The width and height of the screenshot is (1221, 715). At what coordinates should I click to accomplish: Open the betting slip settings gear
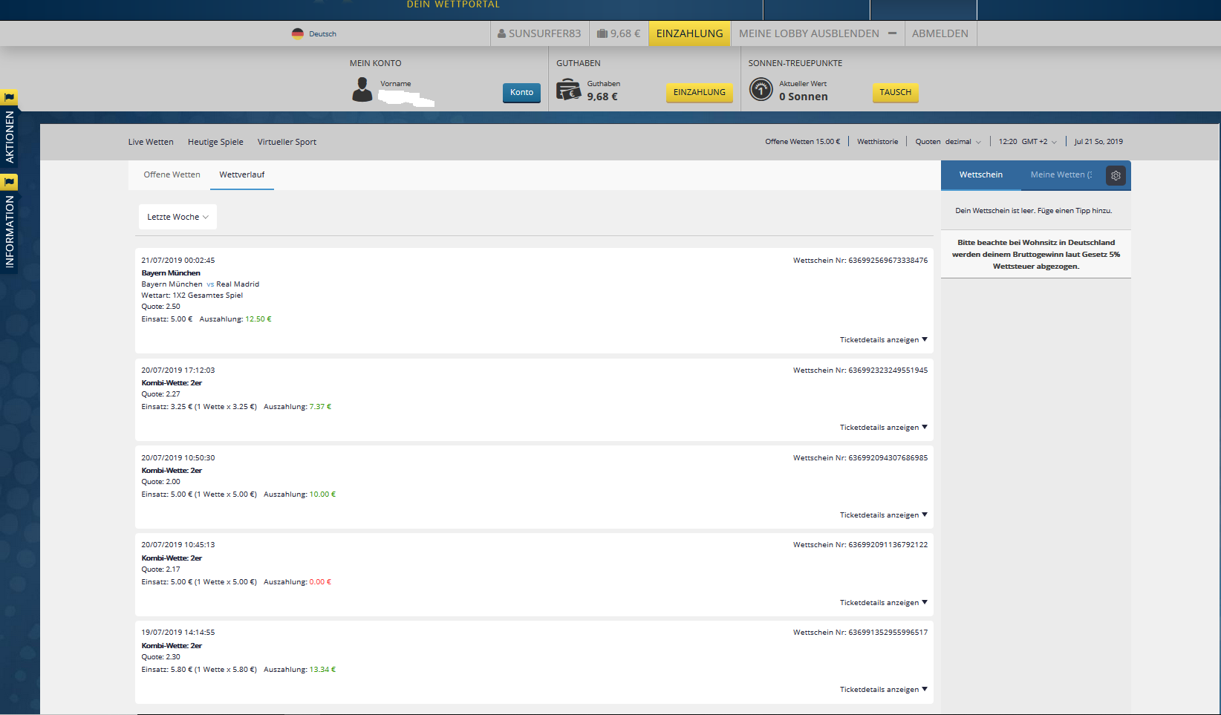[x=1116, y=175]
